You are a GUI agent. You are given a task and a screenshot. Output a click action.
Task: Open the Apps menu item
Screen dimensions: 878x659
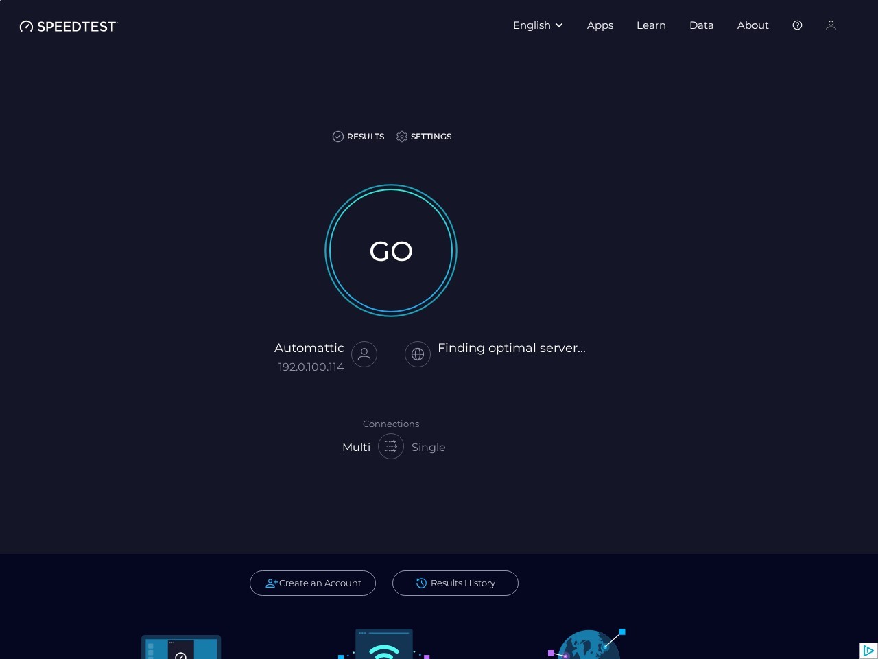pyautogui.click(x=600, y=25)
